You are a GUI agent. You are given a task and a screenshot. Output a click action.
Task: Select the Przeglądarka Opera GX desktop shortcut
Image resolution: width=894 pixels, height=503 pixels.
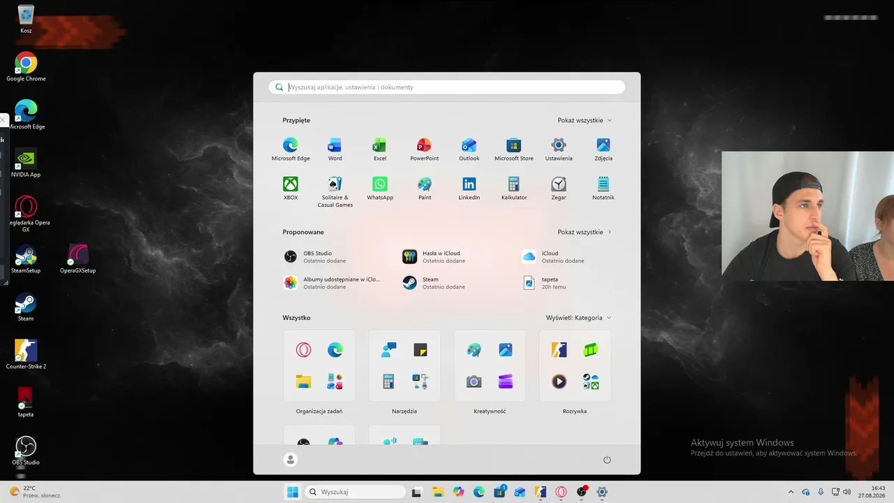click(x=26, y=214)
